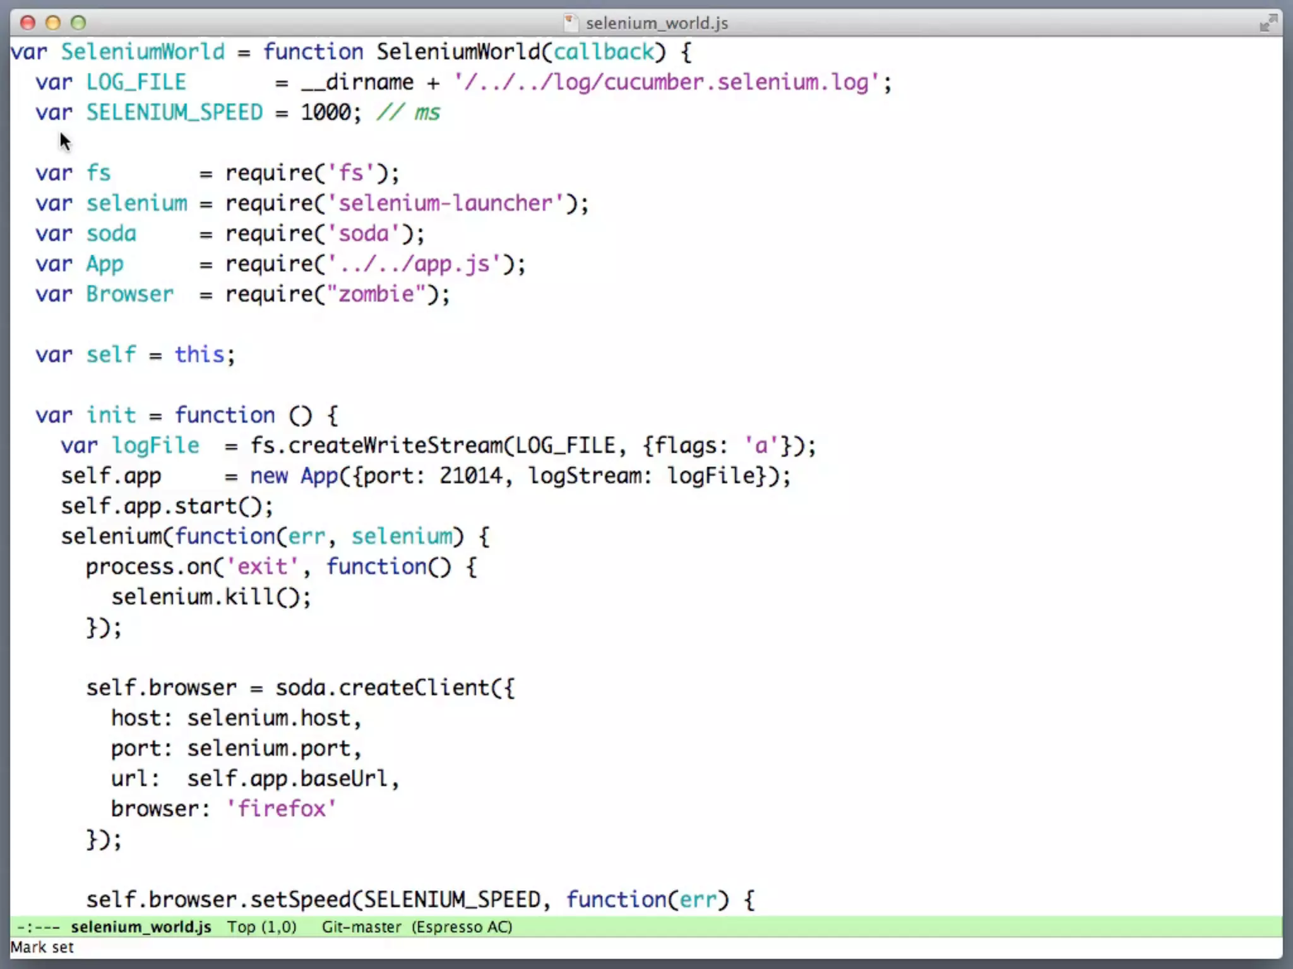Click the 'selenium-launcher' string
The height and width of the screenshot is (969, 1293).
446,203
